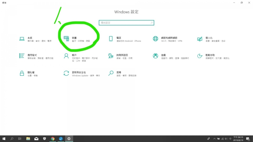Switch to the Settings gear taskbar button
This screenshot has height=142, width=253.
click(x=69, y=138)
